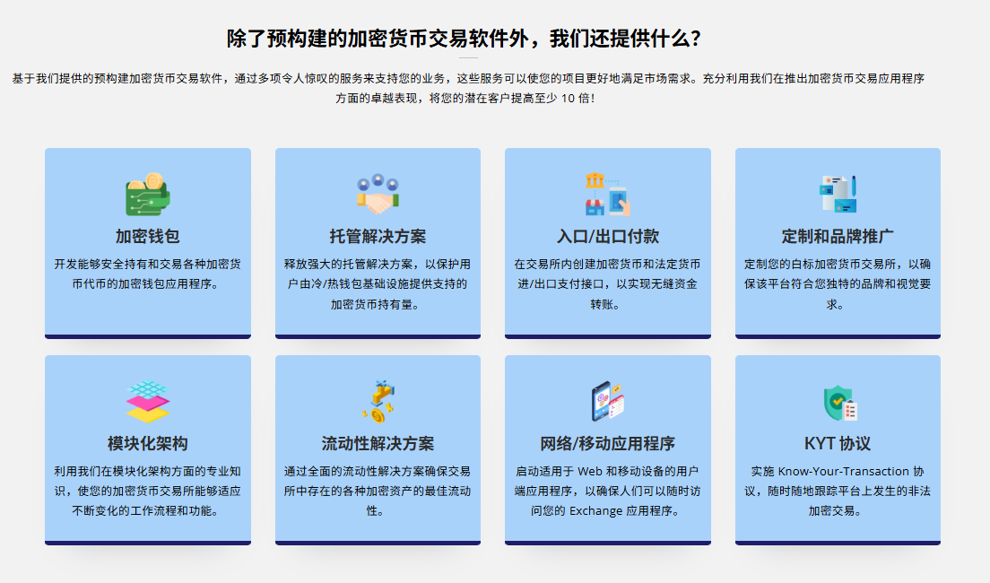Viewport: 990px width, 583px height.
Task: Click the main section title about additional offerings
Action: pyautogui.click(x=464, y=39)
